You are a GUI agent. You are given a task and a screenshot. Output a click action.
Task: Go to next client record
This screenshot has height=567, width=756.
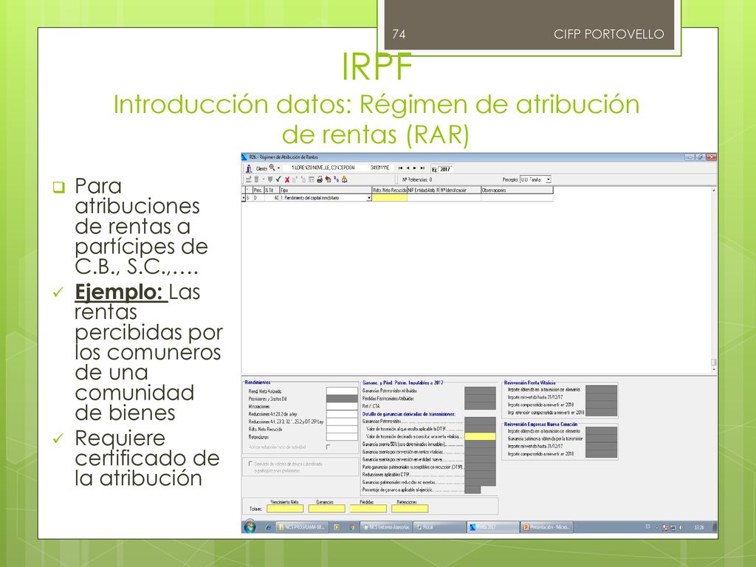click(415, 168)
